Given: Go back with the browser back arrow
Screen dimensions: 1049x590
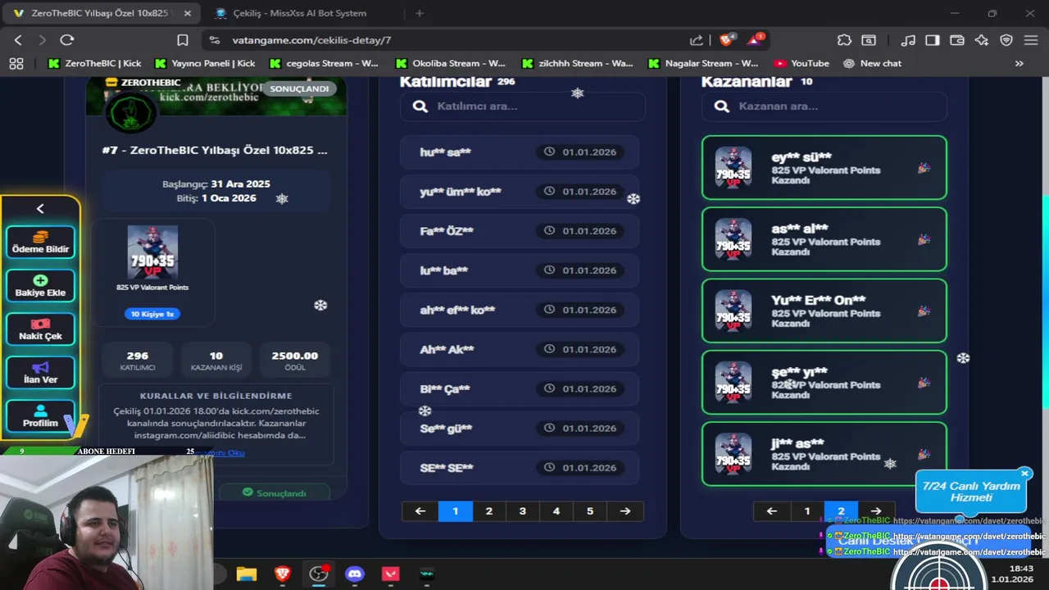Looking at the screenshot, I should 18,40.
